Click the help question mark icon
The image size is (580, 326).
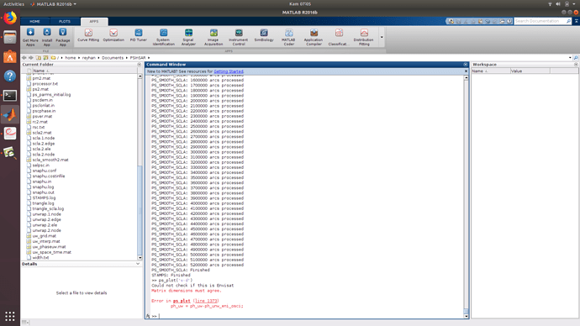(x=509, y=21)
